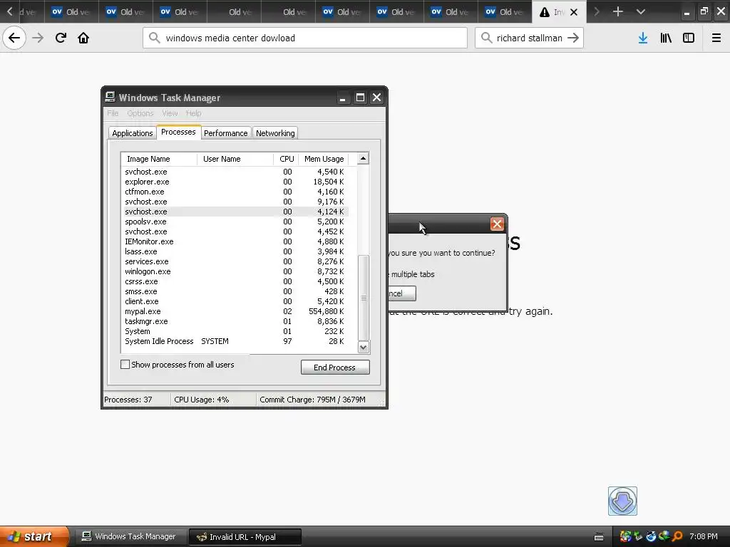This screenshot has width=730, height=547.
Task: Open the Help menu in Task Manager
Action: (x=194, y=113)
